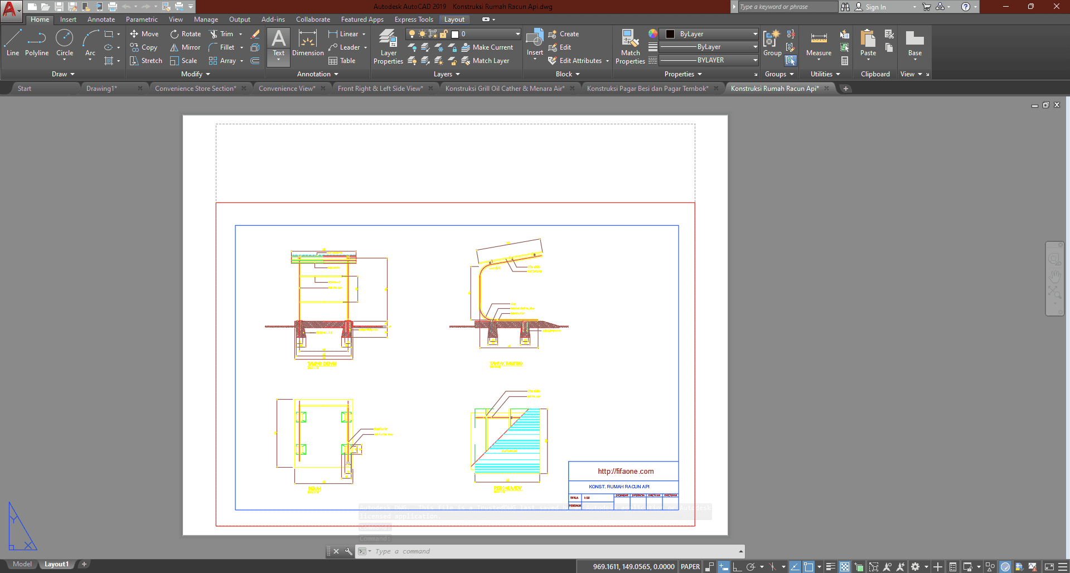Image resolution: width=1070 pixels, height=573 pixels.
Task: Toggle the layer 0 lock icon
Action: pyautogui.click(x=444, y=34)
